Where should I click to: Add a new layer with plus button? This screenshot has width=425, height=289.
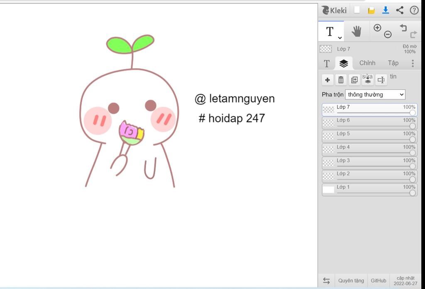(327, 80)
